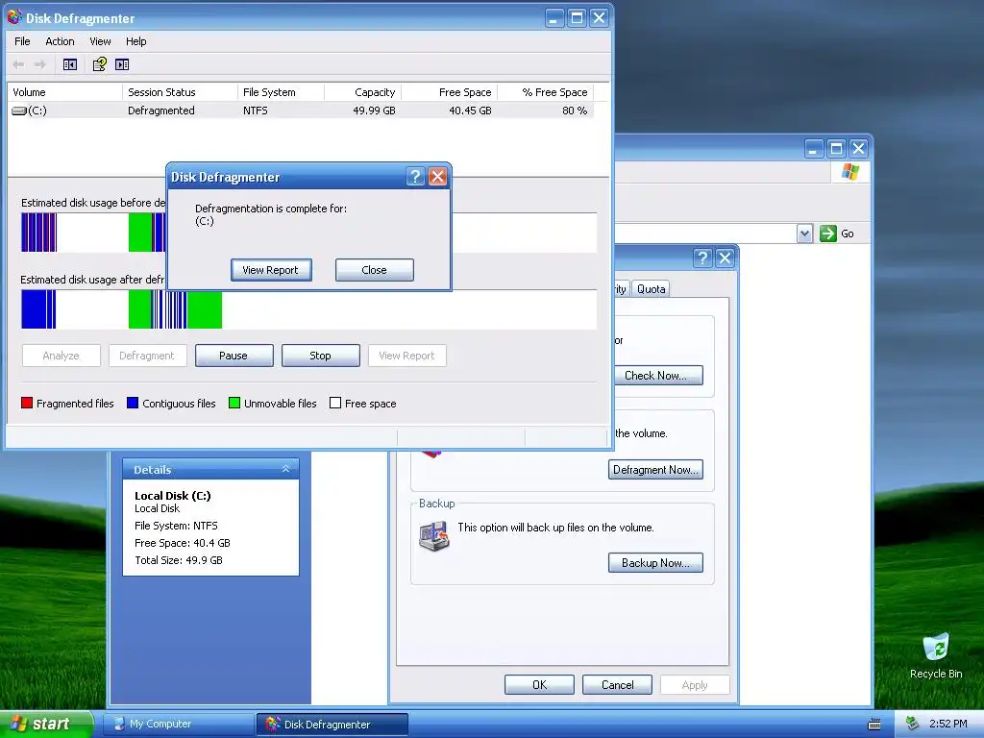Click the Session Status column header
Image resolution: width=984 pixels, height=738 pixels.
pos(180,92)
